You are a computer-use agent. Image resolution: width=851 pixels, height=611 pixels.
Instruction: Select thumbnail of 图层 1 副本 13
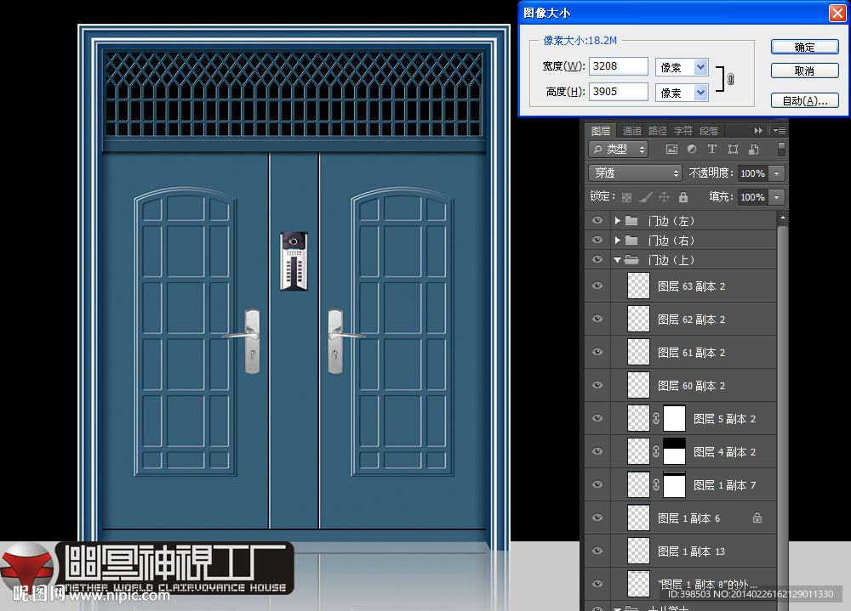click(x=638, y=551)
